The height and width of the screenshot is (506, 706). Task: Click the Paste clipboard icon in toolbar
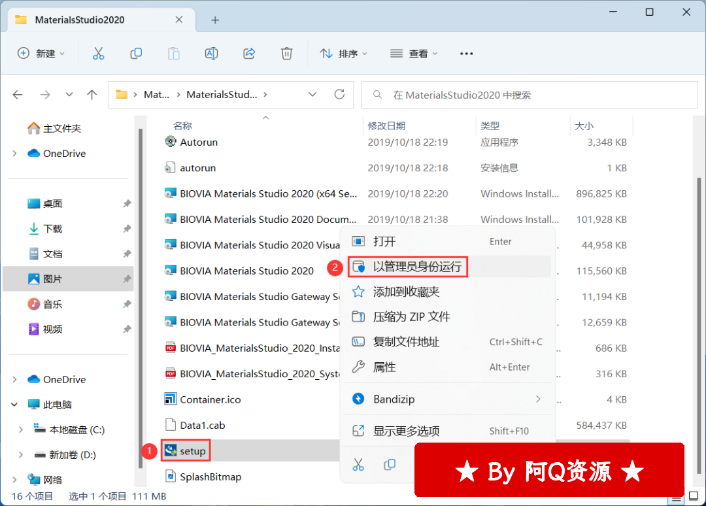click(174, 54)
